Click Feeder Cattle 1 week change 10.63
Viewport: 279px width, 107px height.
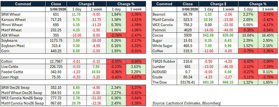pyautogui.click(x=96, y=72)
